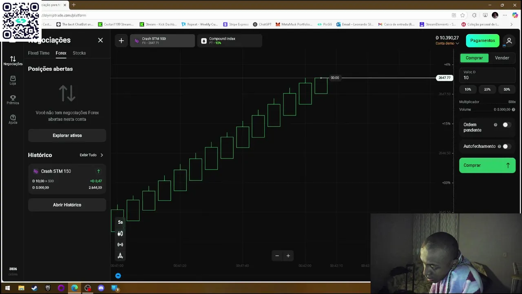Click the browser favorite star icon
The height and width of the screenshot is (294, 522).
(x=462, y=15)
